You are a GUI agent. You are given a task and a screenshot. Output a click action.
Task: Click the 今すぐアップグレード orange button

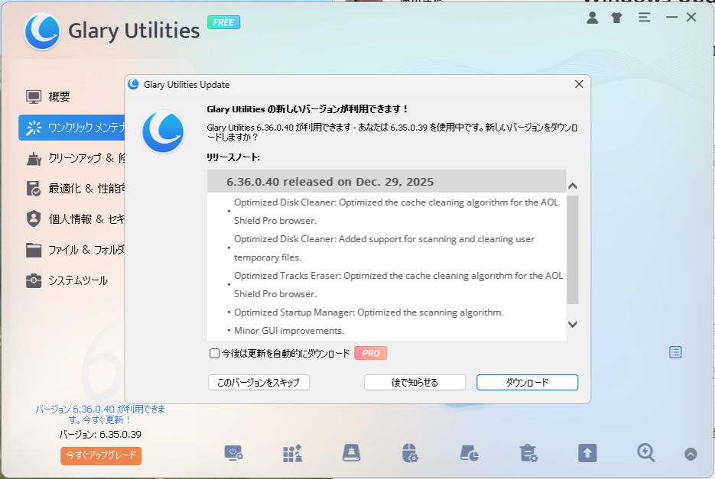click(x=101, y=455)
